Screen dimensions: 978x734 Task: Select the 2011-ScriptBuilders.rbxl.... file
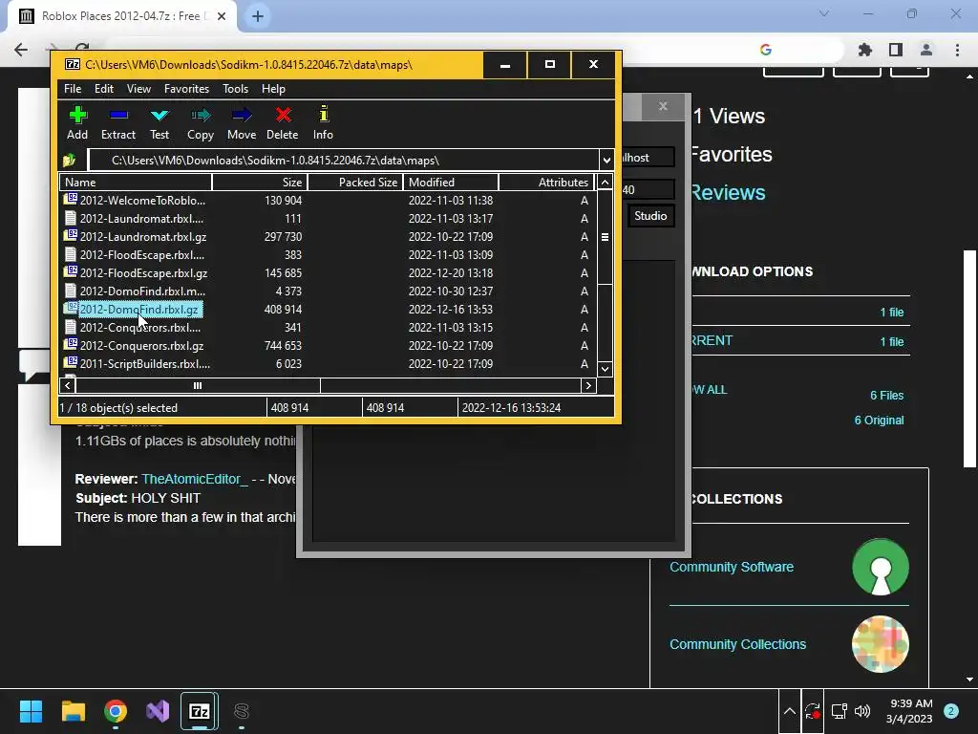(328, 363)
